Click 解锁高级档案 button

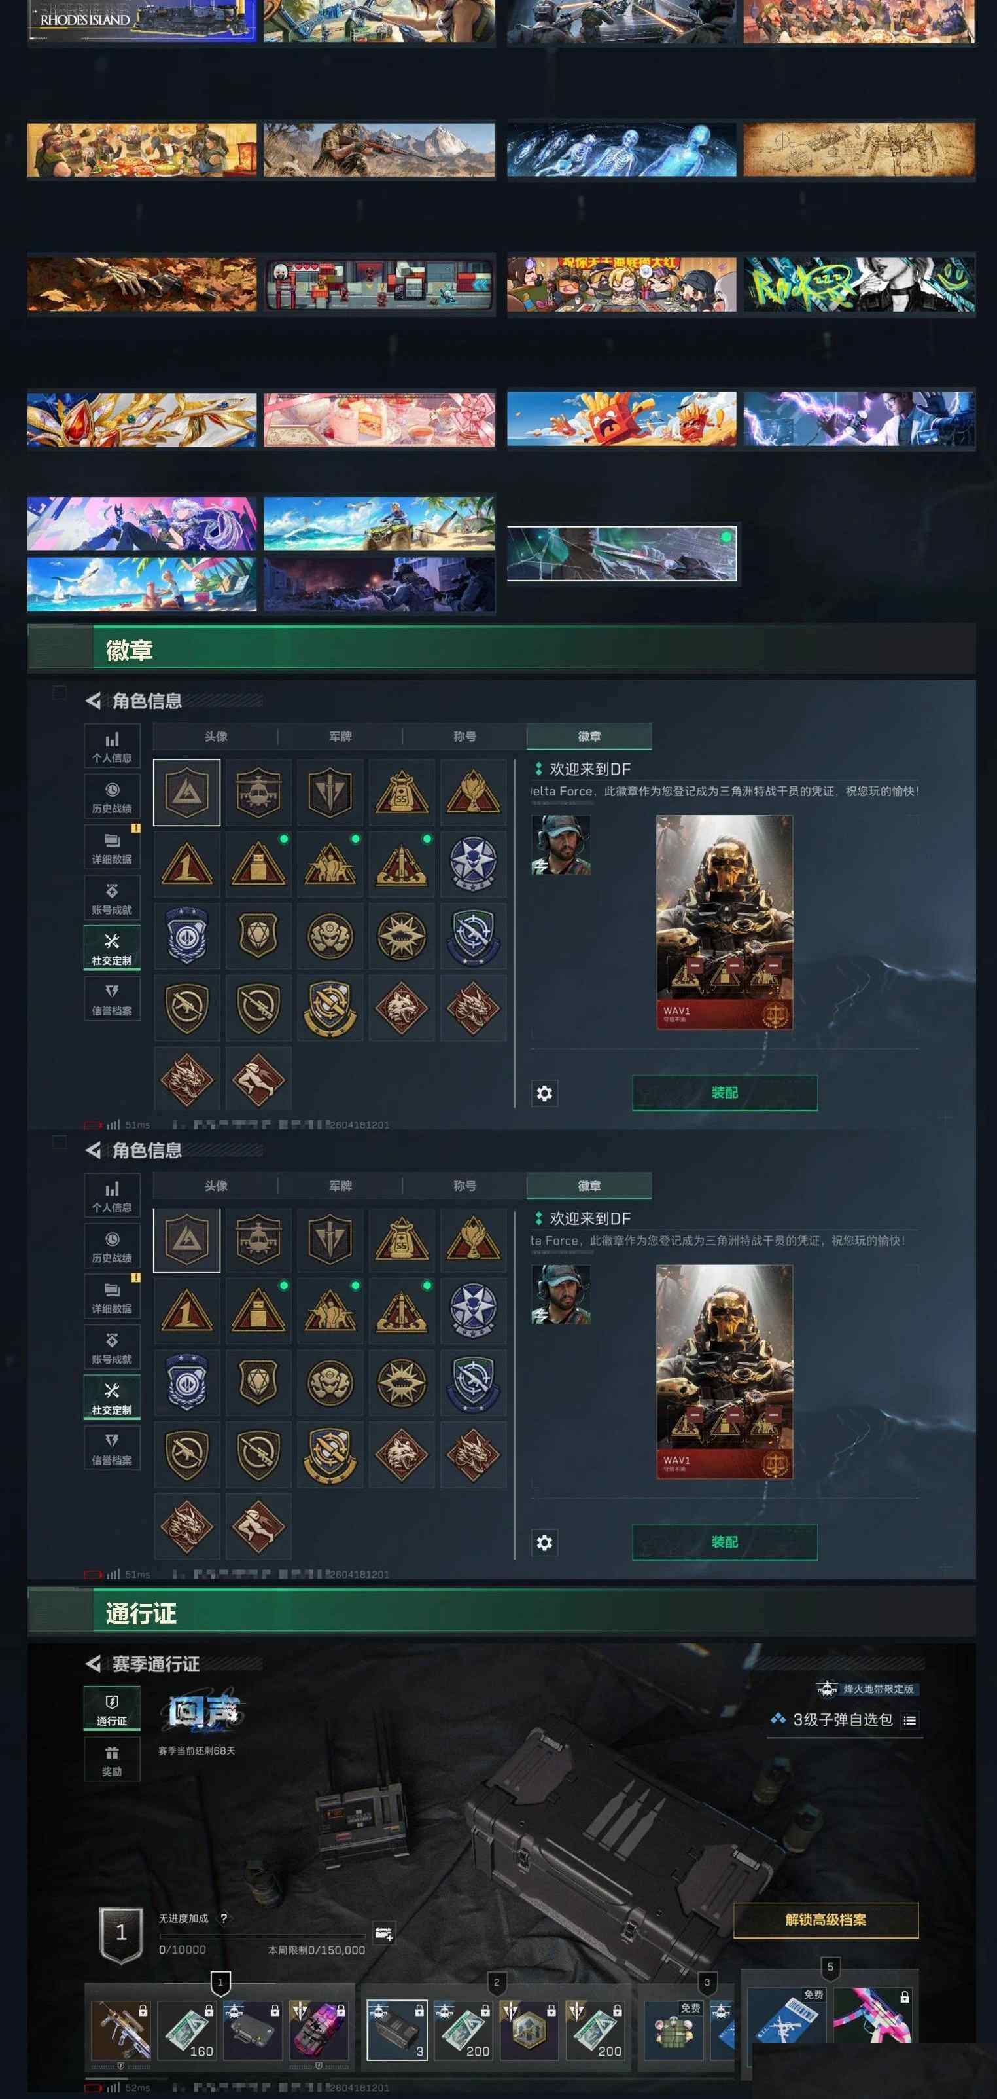click(825, 1920)
